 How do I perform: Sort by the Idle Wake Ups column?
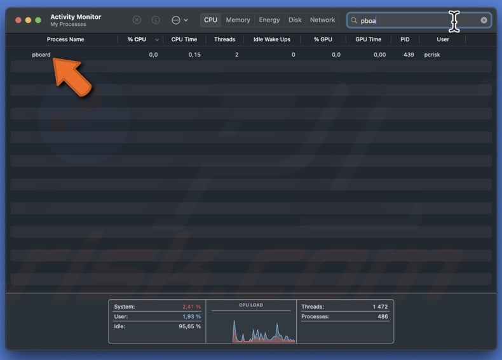272,39
